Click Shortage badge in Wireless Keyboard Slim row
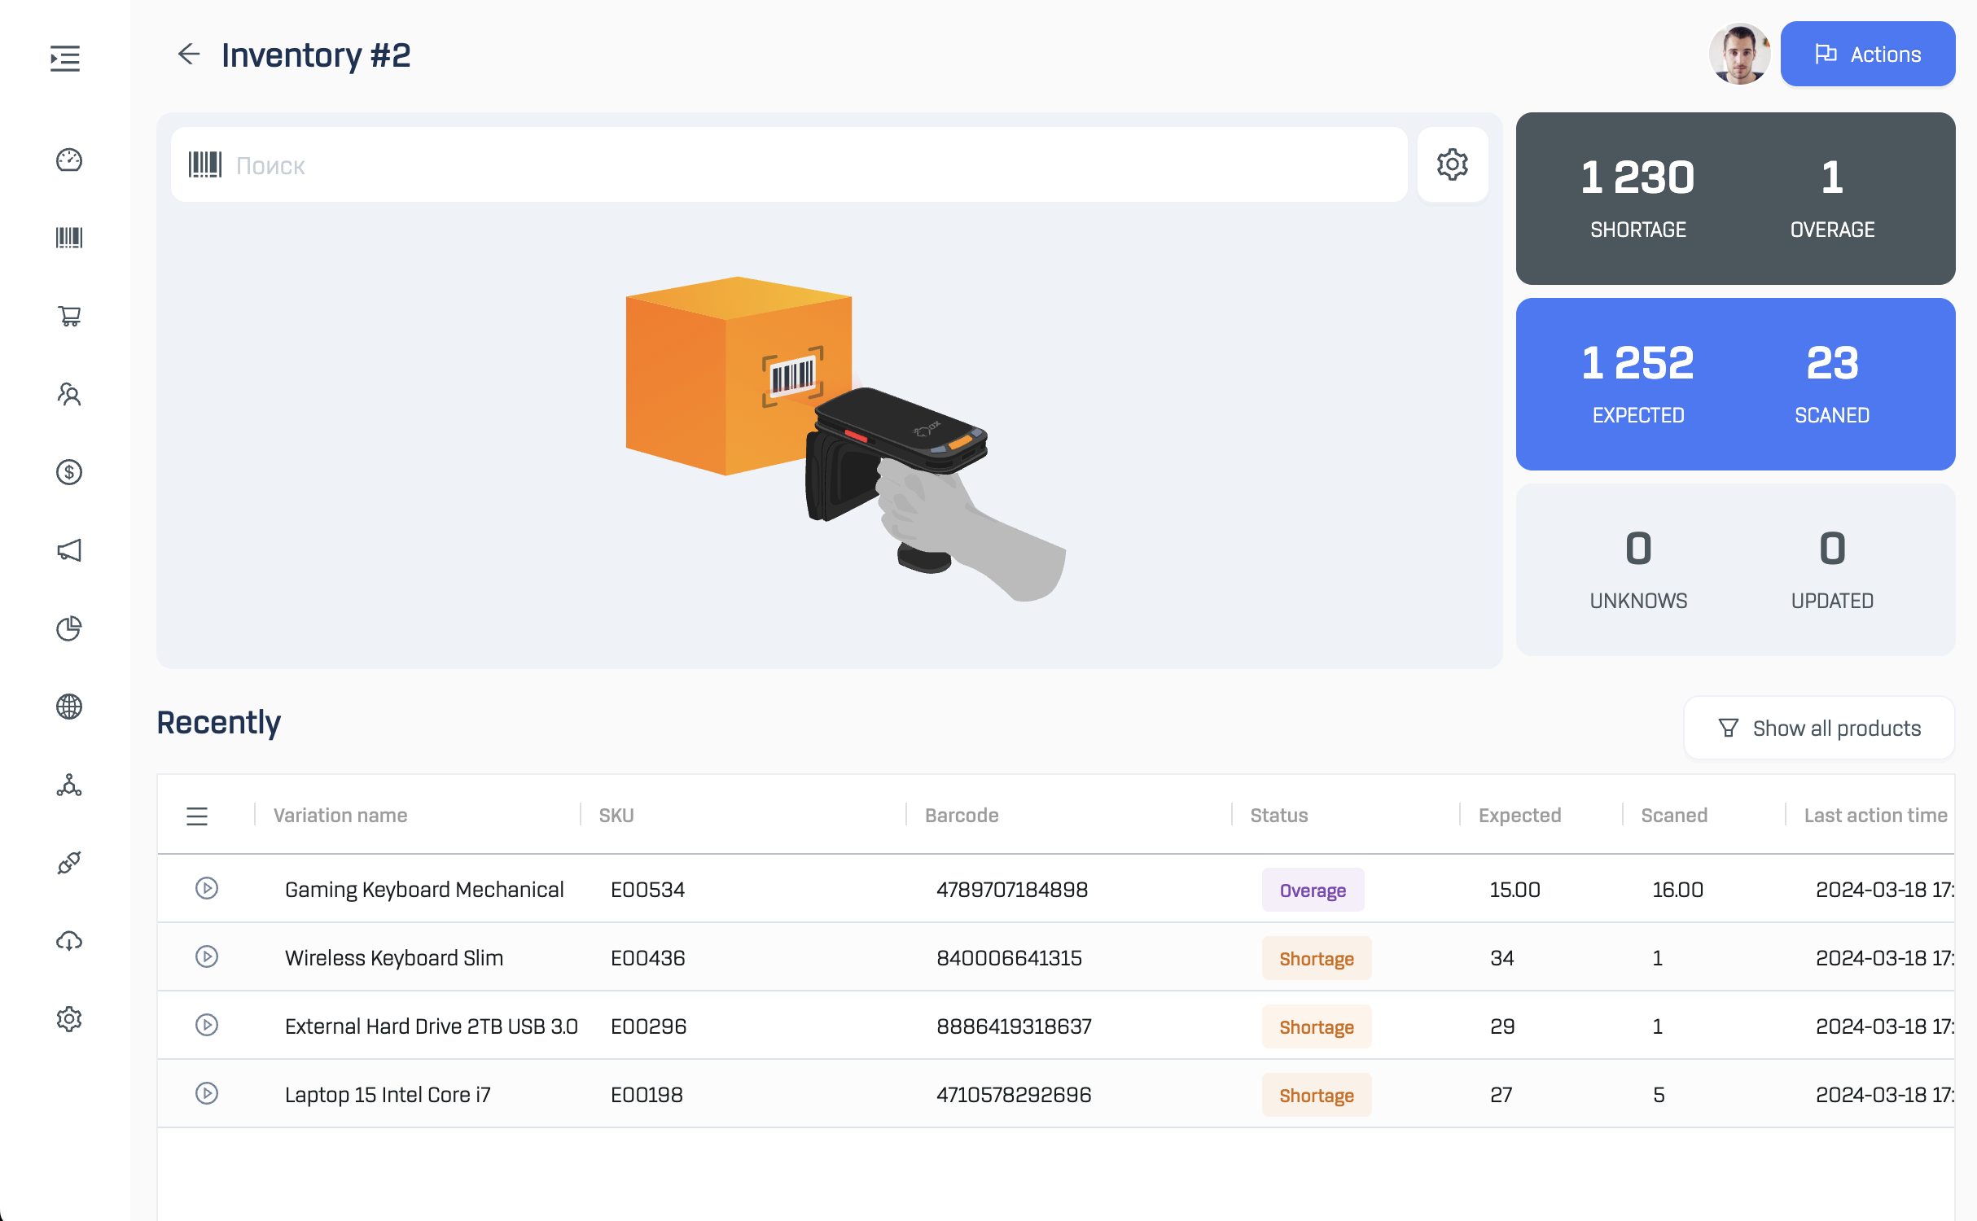The image size is (1977, 1221). [x=1317, y=958]
